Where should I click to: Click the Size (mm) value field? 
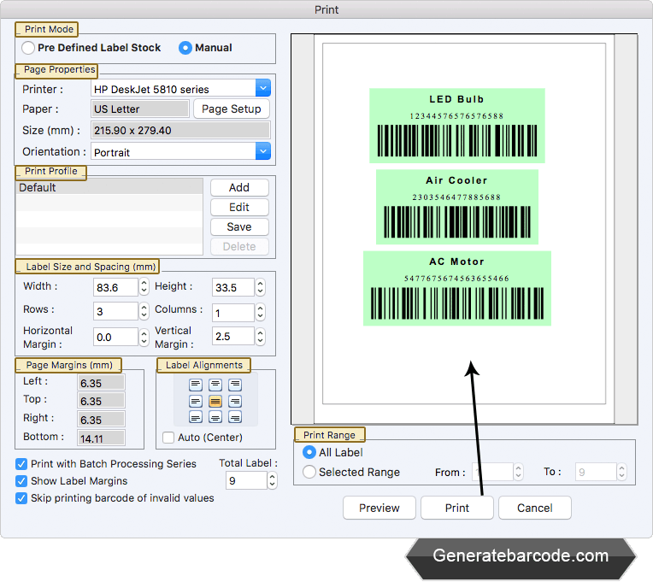pos(180,130)
